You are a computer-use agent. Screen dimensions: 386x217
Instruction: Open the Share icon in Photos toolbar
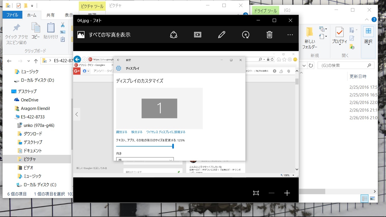[x=174, y=35]
